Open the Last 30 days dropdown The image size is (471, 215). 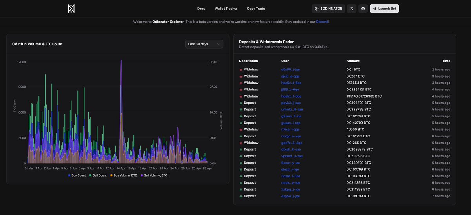click(204, 44)
